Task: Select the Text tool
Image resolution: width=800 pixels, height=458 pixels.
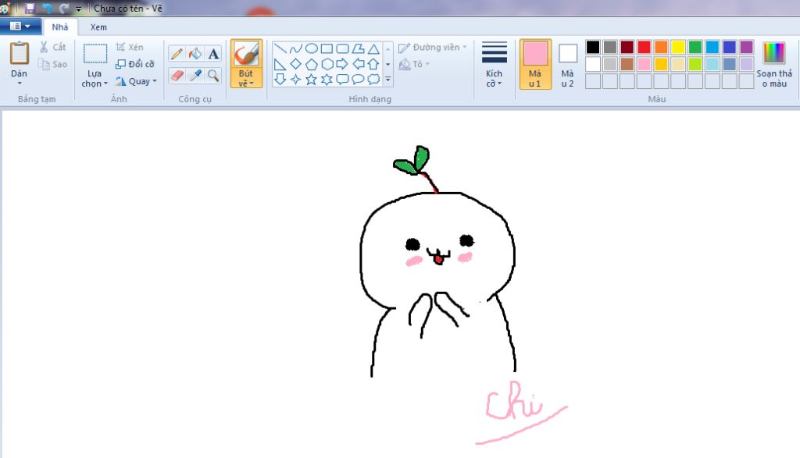Action: 213,54
